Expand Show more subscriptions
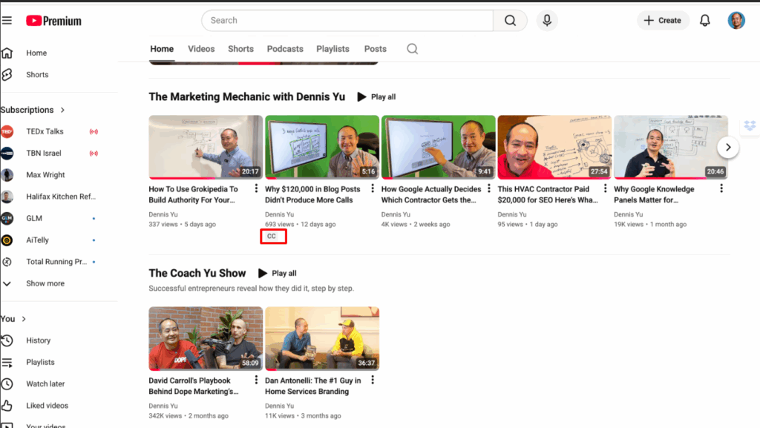The image size is (760, 428). (x=45, y=283)
